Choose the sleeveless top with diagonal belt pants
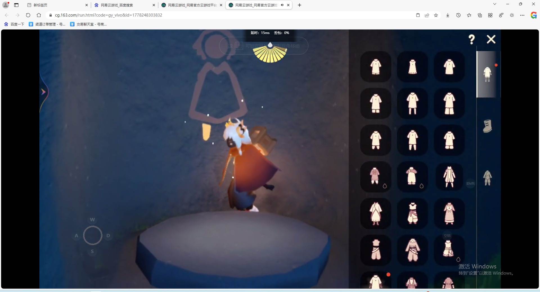This screenshot has height=292, width=540. (376, 250)
